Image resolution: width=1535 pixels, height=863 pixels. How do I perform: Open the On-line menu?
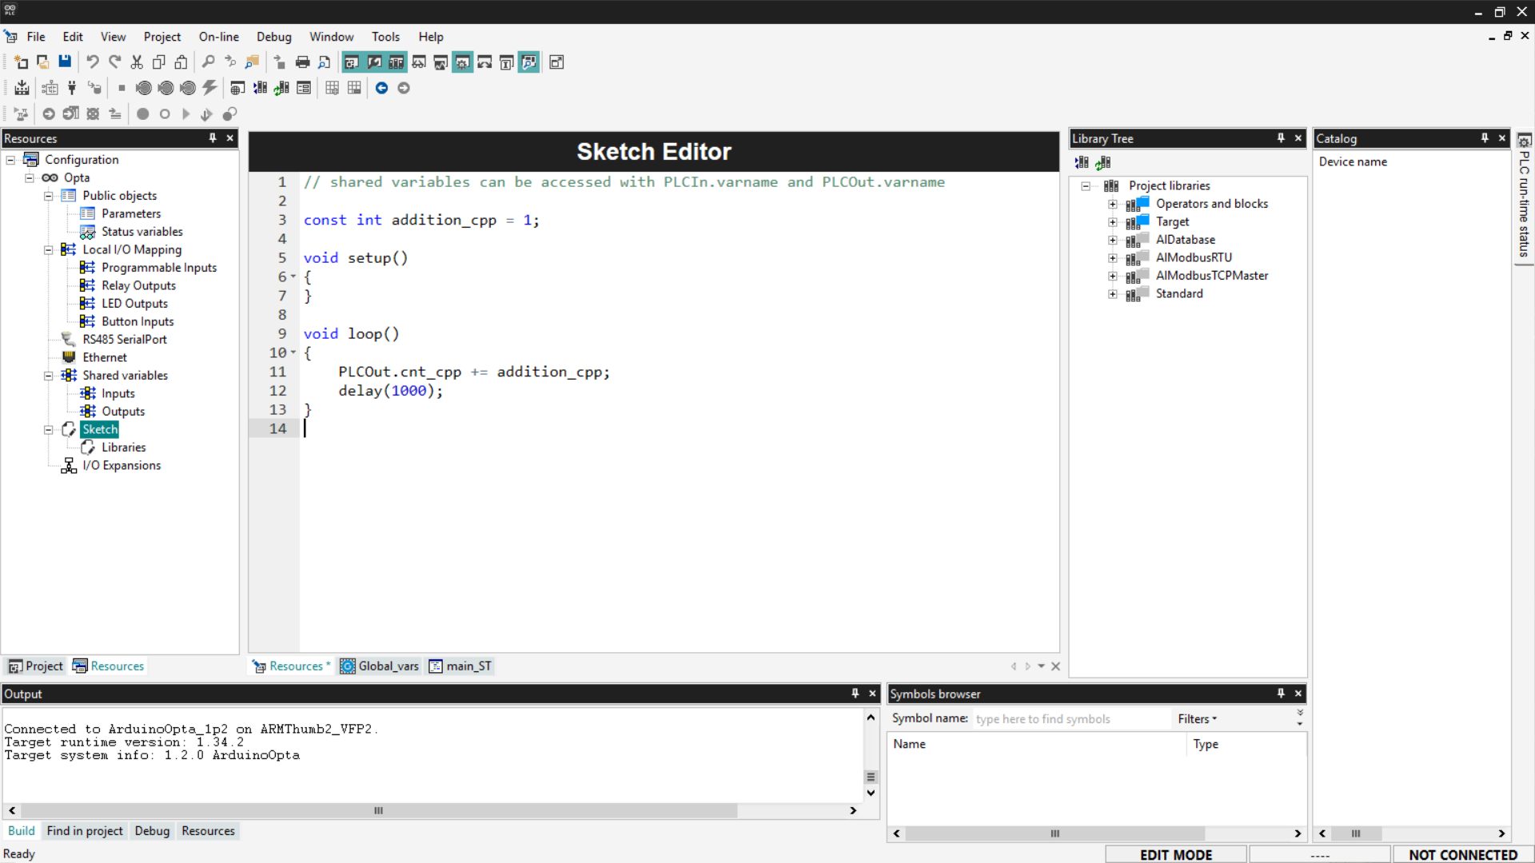[x=218, y=37]
